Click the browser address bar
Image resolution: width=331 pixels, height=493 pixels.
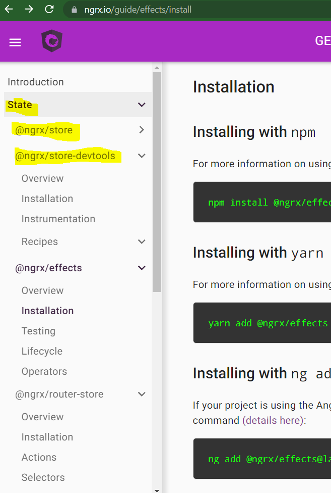coord(151,9)
